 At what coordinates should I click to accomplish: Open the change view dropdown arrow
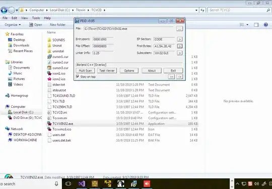[247, 25]
